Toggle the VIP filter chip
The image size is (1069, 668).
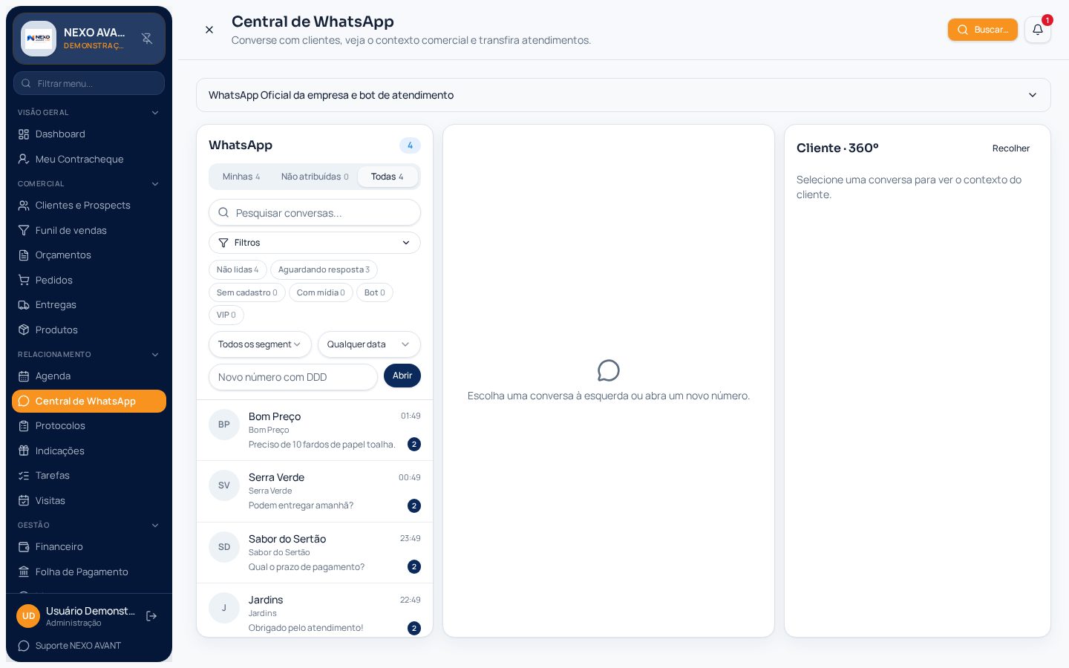pos(226,315)
